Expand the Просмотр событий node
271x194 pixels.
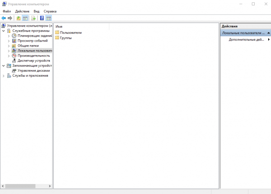pyautogui.click(x=9, y=41)
